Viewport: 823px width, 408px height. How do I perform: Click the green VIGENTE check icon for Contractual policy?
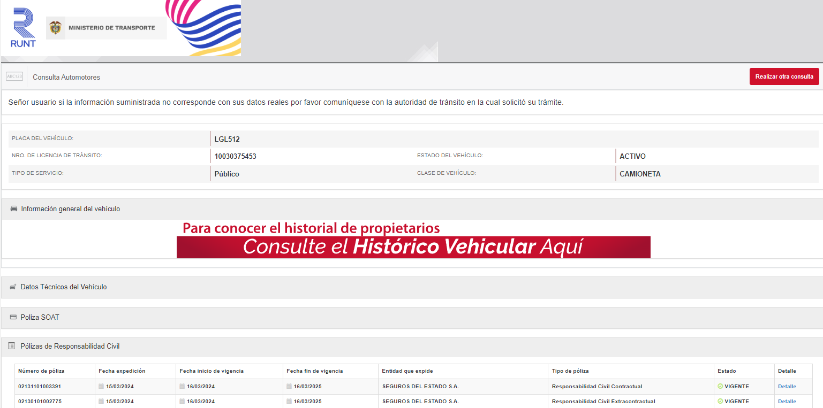(720, 386)
